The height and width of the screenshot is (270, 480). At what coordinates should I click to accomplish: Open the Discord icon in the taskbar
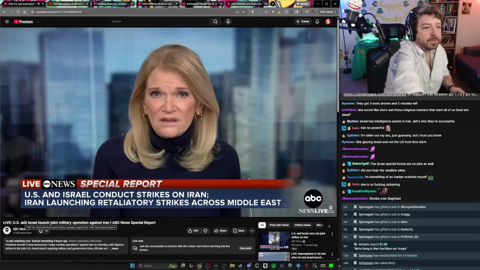pyautogui.click(x=249, y=265)
